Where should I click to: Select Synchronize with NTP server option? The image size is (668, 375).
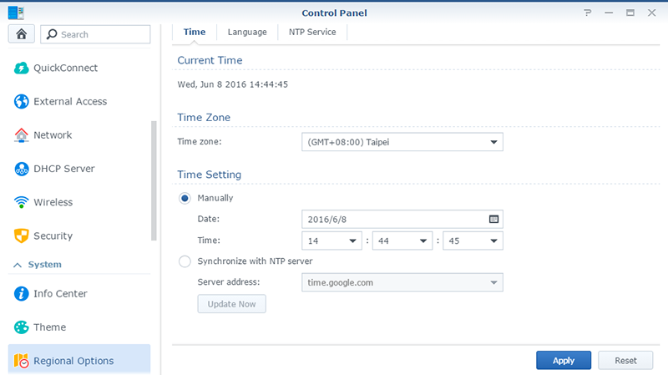tap(185, 261)
